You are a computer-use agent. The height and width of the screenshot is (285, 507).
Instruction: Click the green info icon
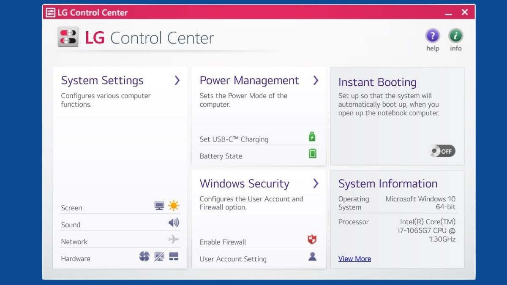coord(455,36)
